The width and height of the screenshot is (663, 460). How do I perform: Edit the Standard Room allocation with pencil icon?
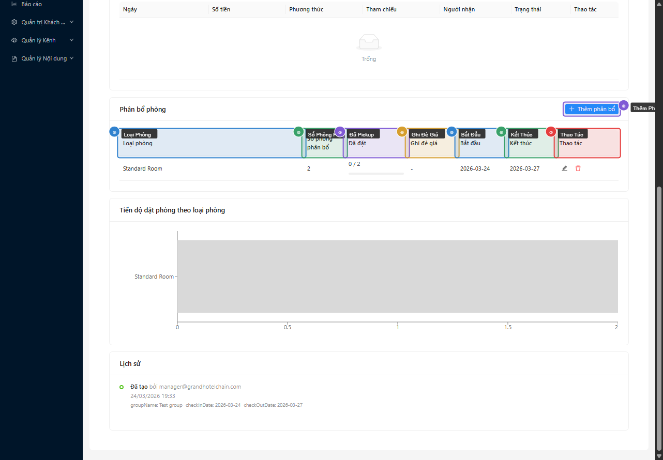tap(564, 168)
